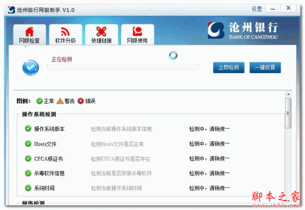Switch to the 软件升级 tab
305x210 pixels.
pyautogui.click(x=66, y=34)
